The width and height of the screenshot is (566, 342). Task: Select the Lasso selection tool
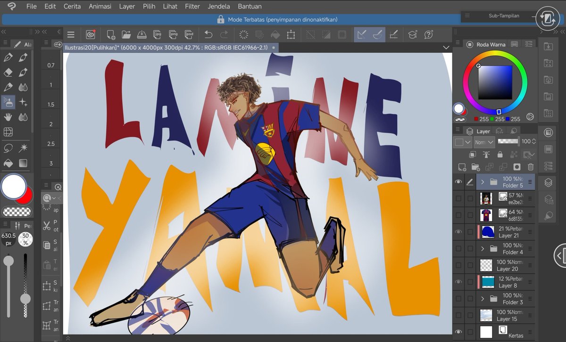coord(8,148)
